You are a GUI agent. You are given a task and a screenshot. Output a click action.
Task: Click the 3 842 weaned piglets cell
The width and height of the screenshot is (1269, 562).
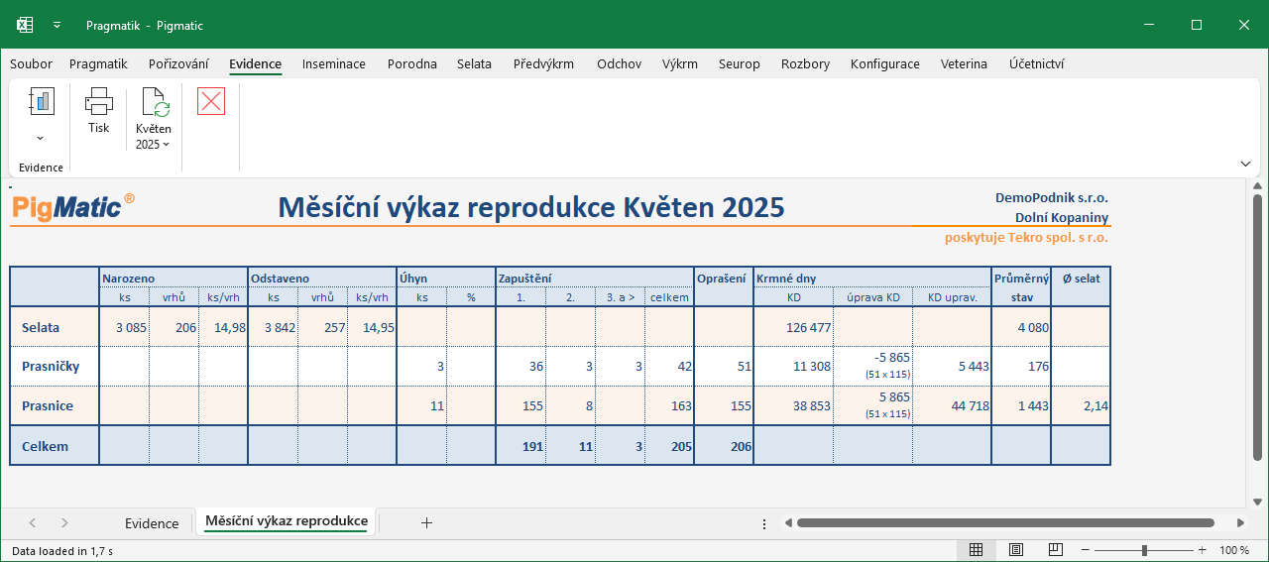click(274, 327)
